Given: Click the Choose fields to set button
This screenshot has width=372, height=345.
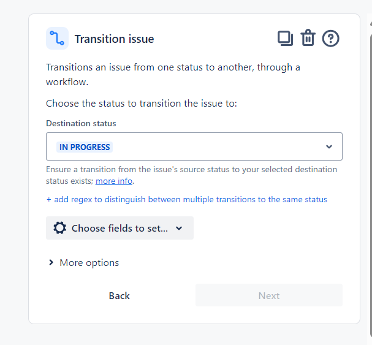Looking at the screenshot, I should point(120,228).
